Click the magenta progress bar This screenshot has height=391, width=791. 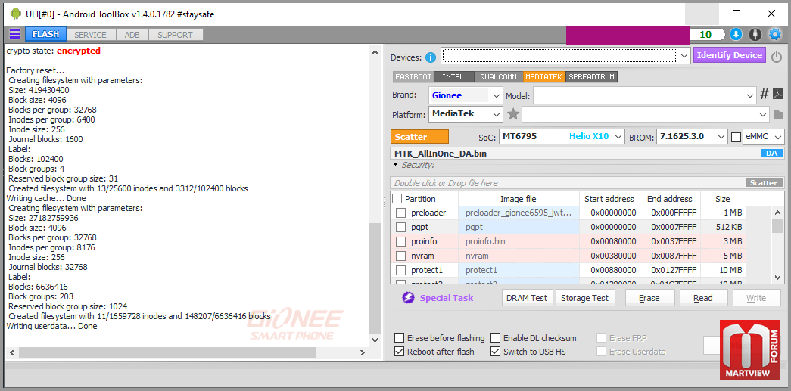coord(628,35)
